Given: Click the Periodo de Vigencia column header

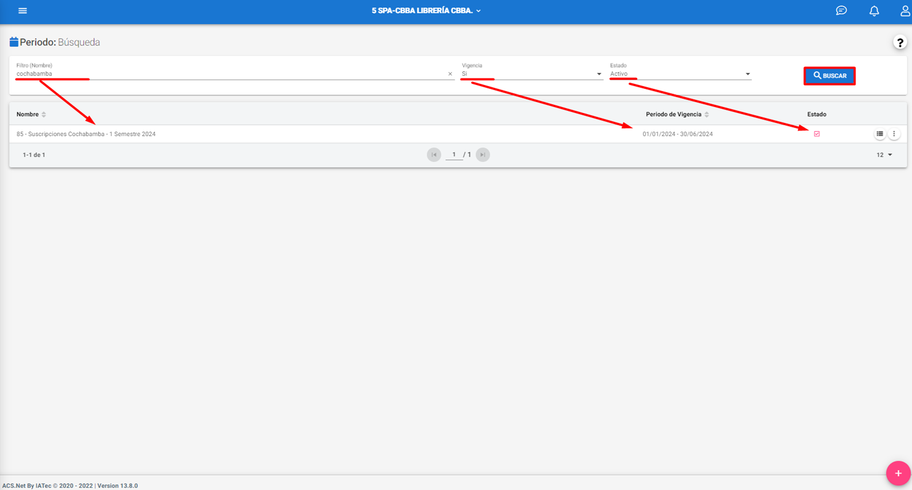Looking at the screenshot, I should [674, 114].
